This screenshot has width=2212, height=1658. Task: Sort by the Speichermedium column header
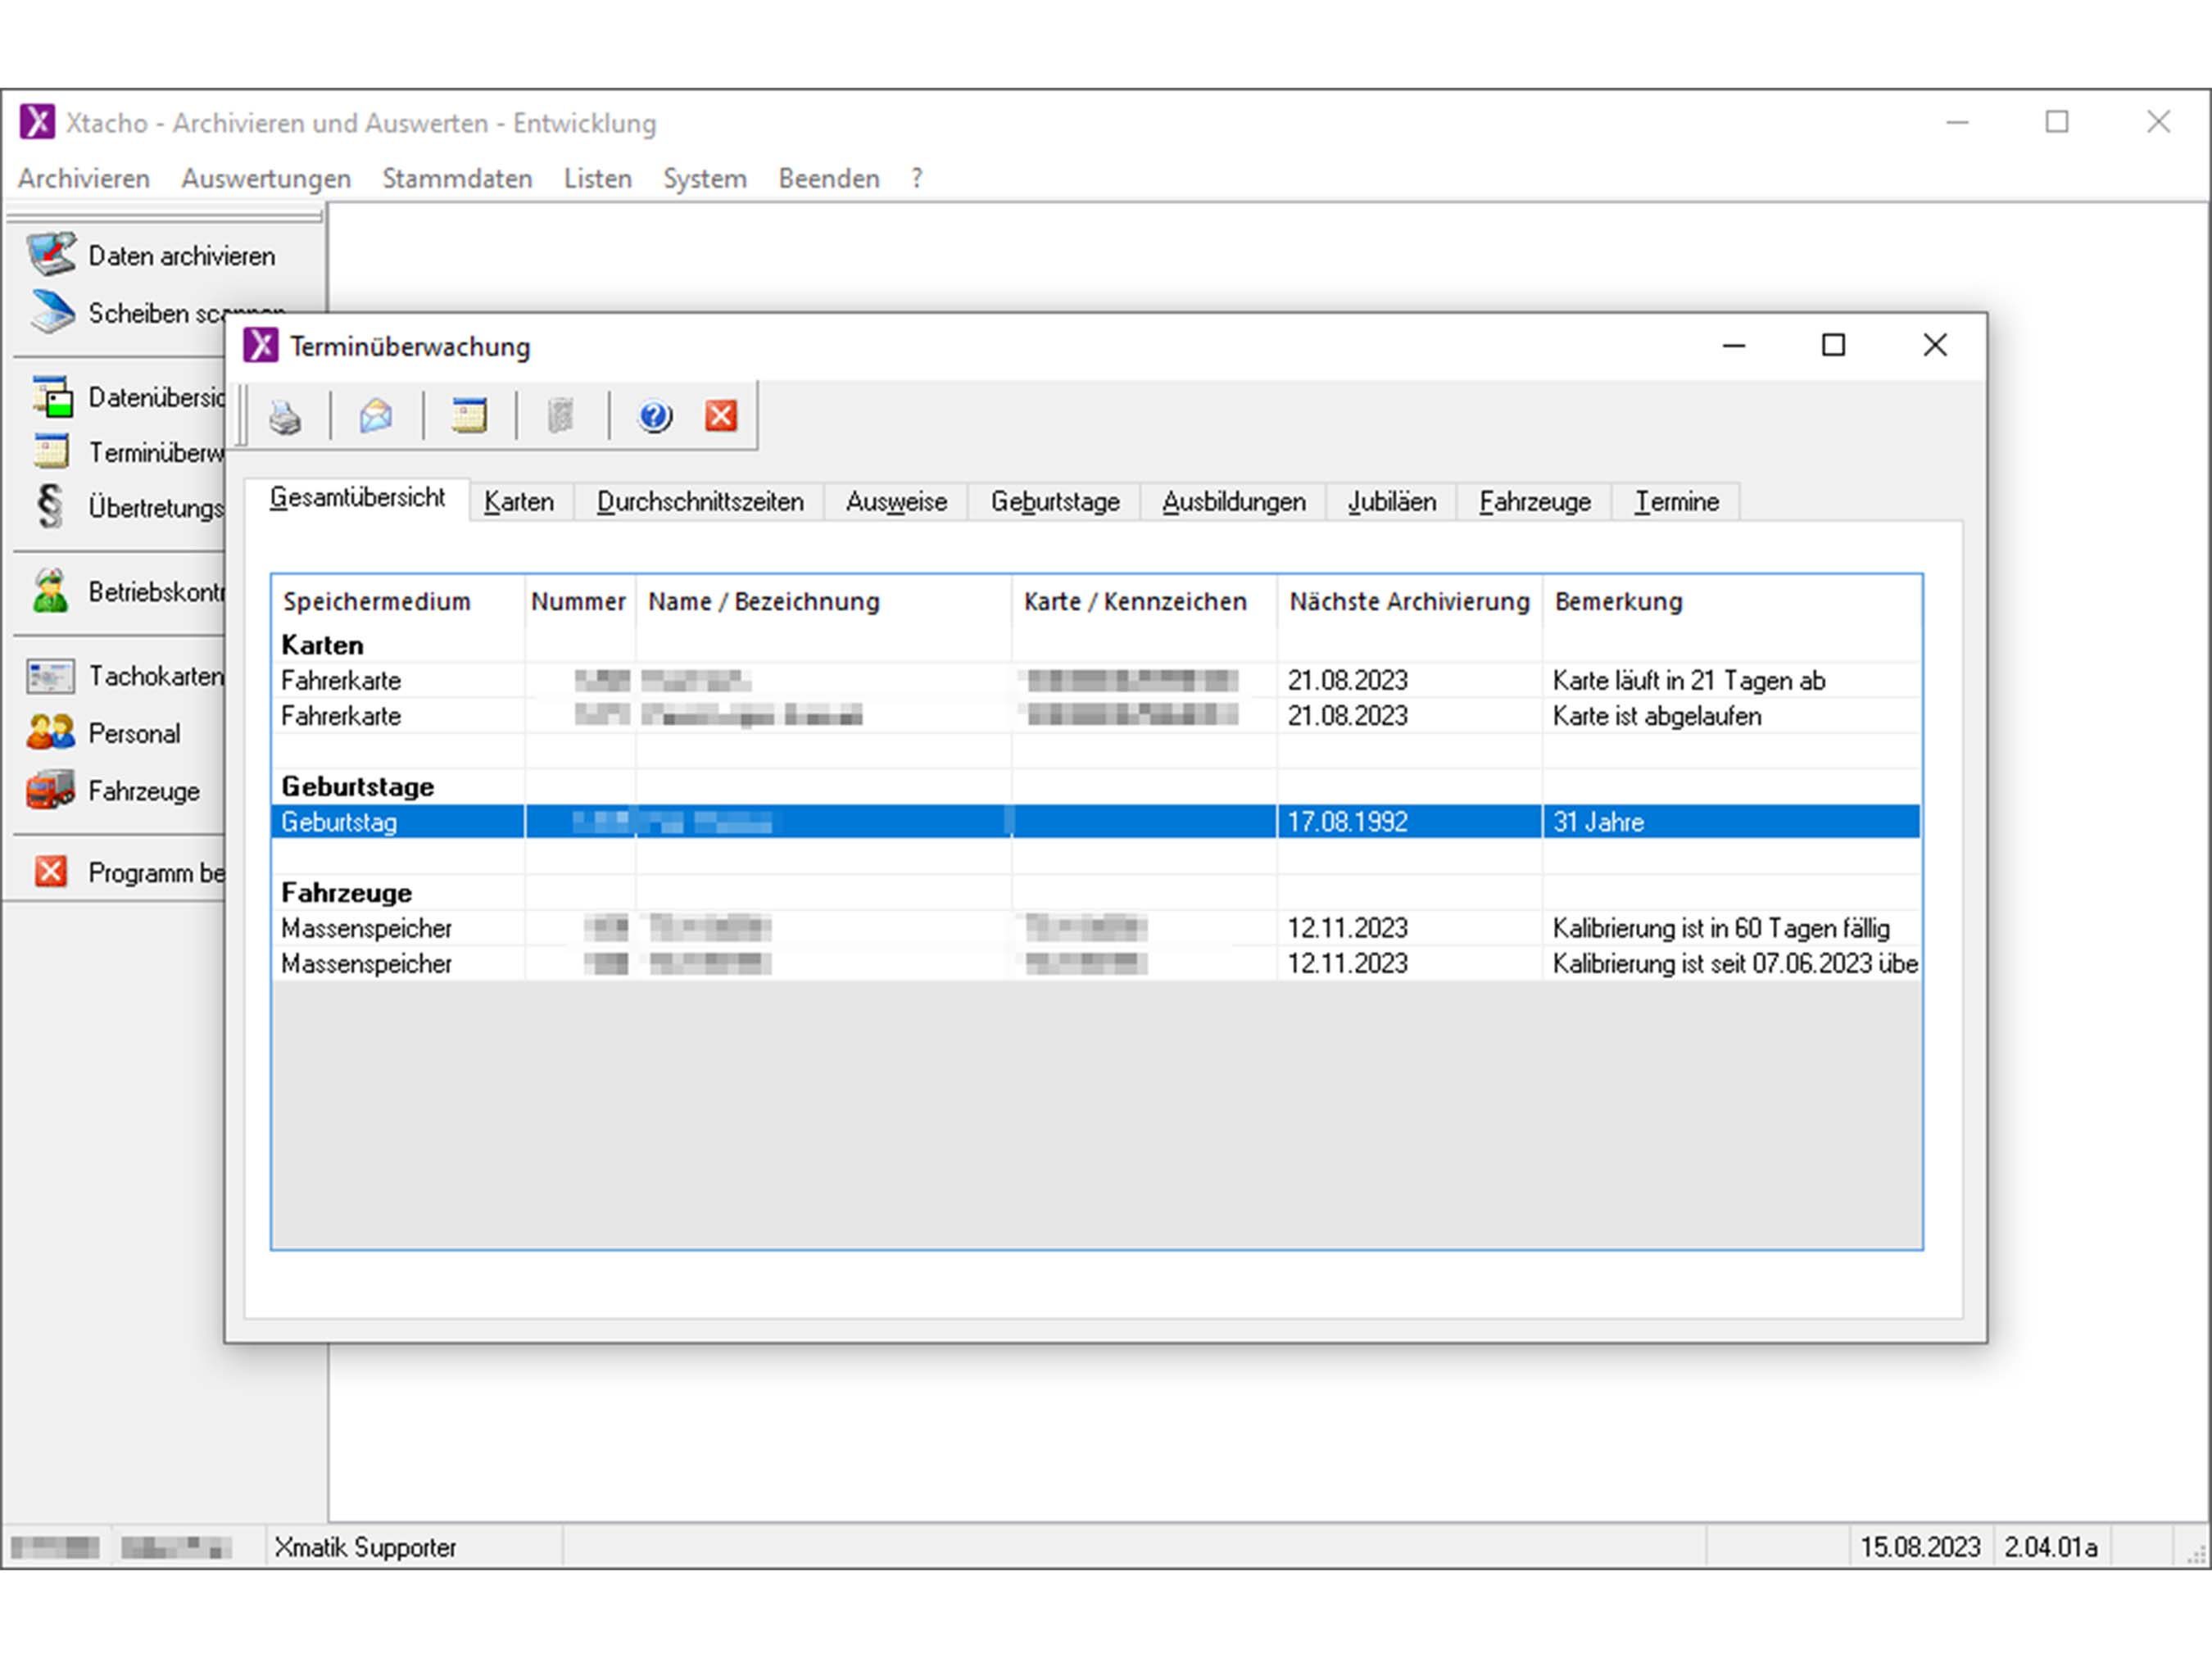pos(398,602)
